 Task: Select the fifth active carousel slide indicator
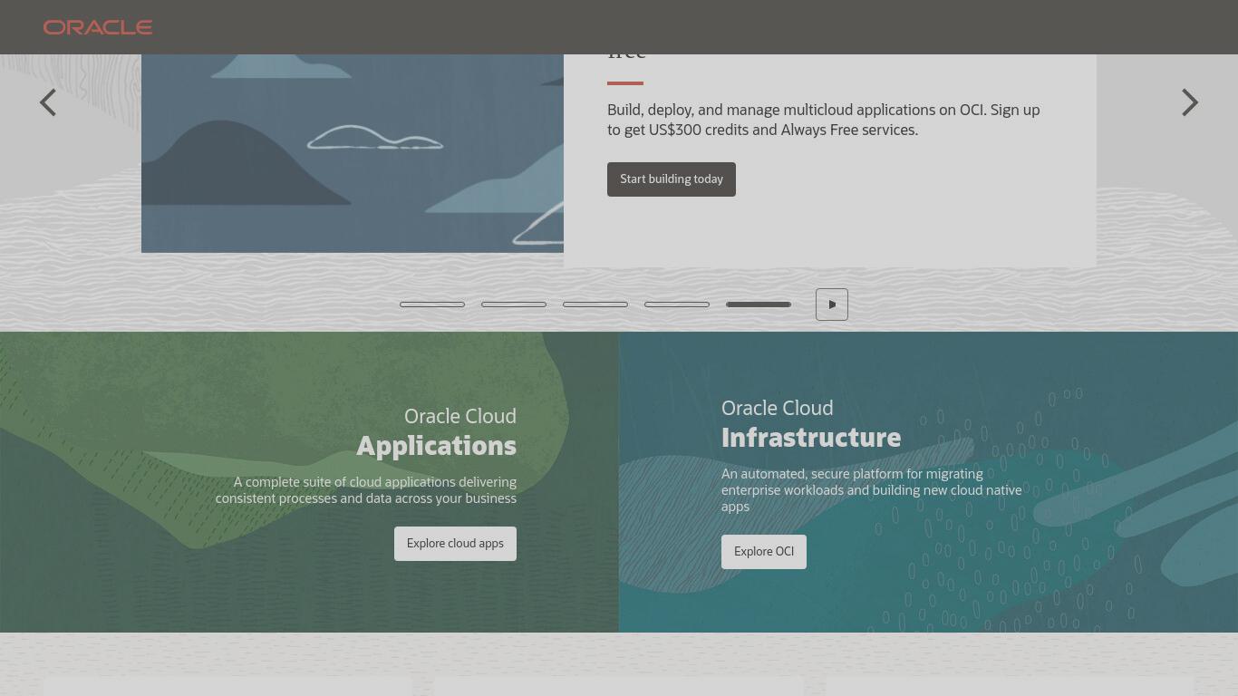(759, 304)
